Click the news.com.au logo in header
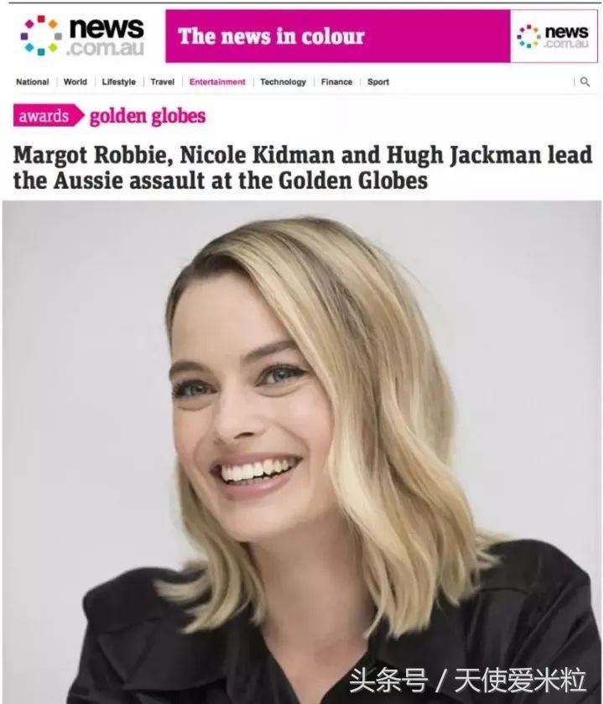604x704 pixels. coord(82,36)
